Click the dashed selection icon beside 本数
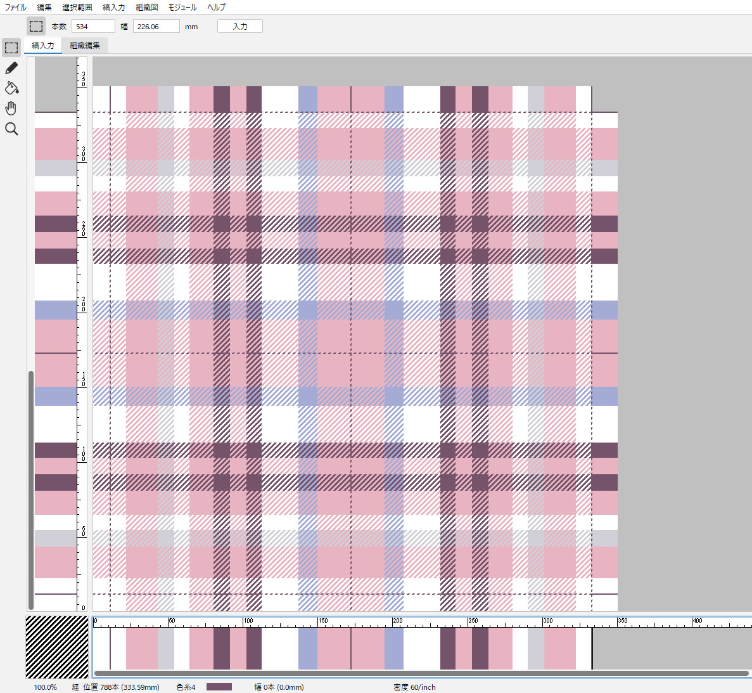This screenshot has width=752, height=693. tap(36, 27)
